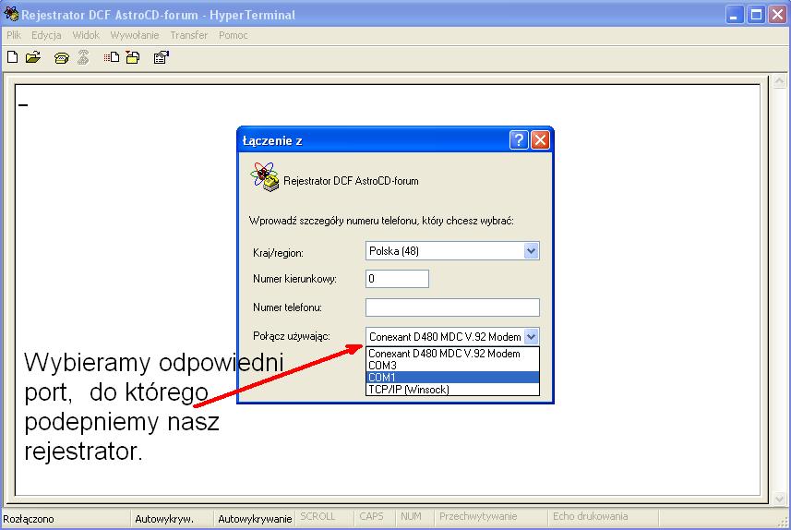Collapse the Połącz używając dropdown arrow

531,337
